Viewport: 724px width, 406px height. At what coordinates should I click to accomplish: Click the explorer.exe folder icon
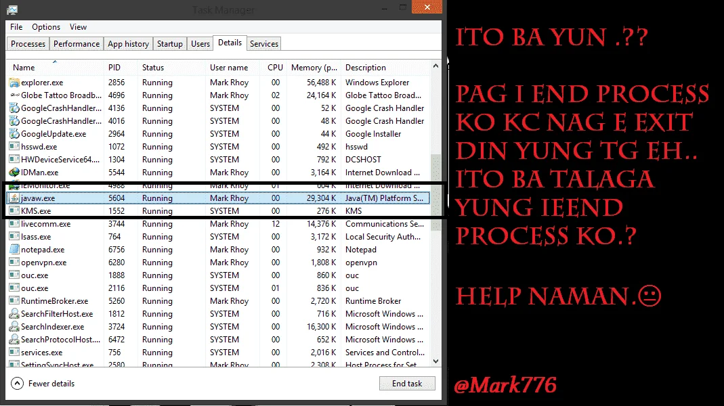14,83
